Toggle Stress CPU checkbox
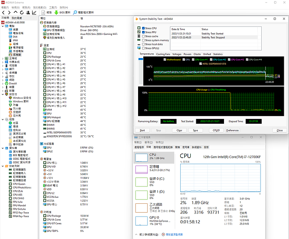 (143, 28)
